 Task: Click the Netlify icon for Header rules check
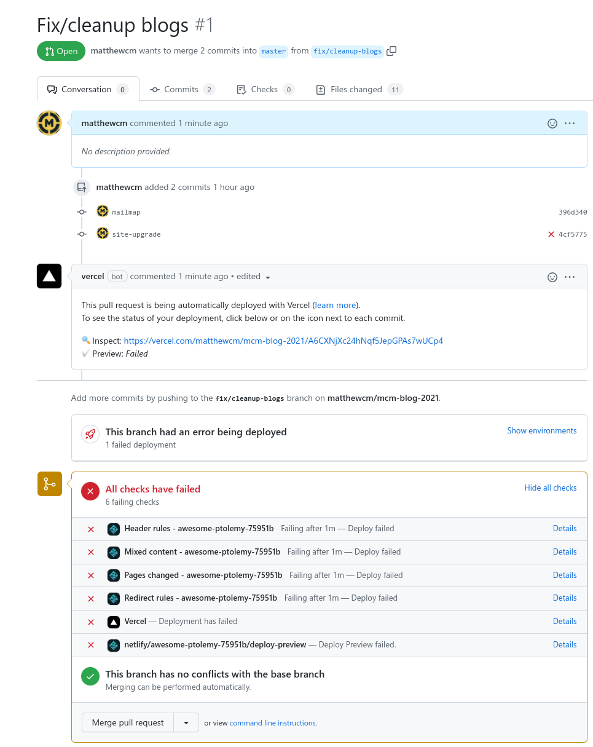[114, 529]
